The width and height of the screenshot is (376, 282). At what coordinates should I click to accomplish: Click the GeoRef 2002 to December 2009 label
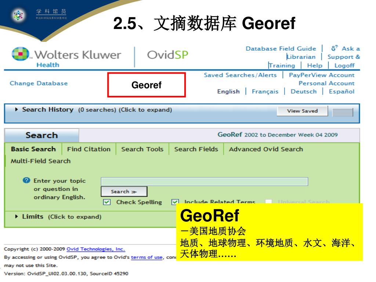click(x=278, y=134)
